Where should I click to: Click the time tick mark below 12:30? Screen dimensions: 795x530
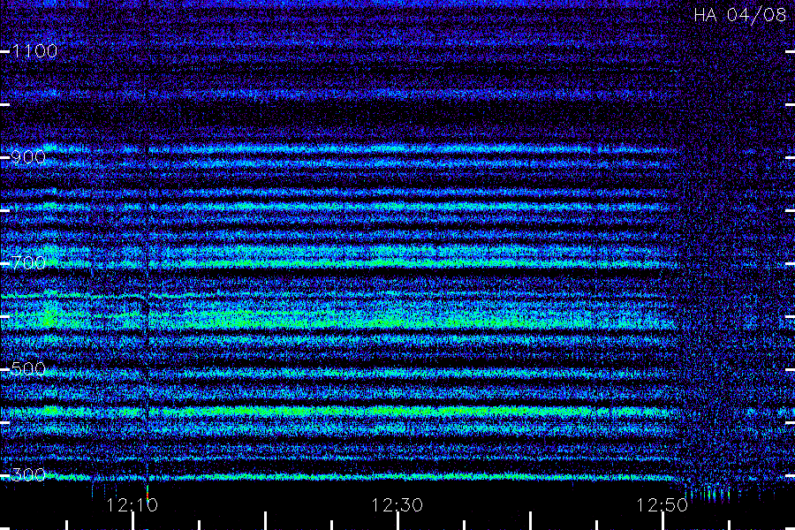tap(398, 521)
